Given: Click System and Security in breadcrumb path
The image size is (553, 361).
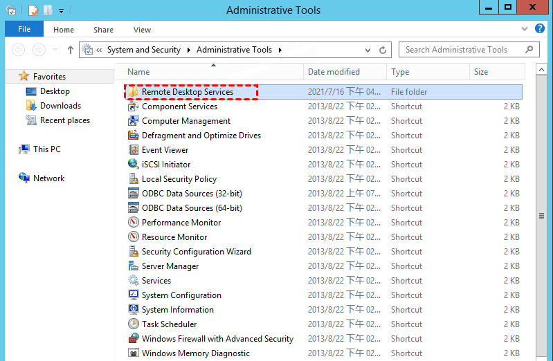Looking at the screenshot, I should click(x=143, y=50).
